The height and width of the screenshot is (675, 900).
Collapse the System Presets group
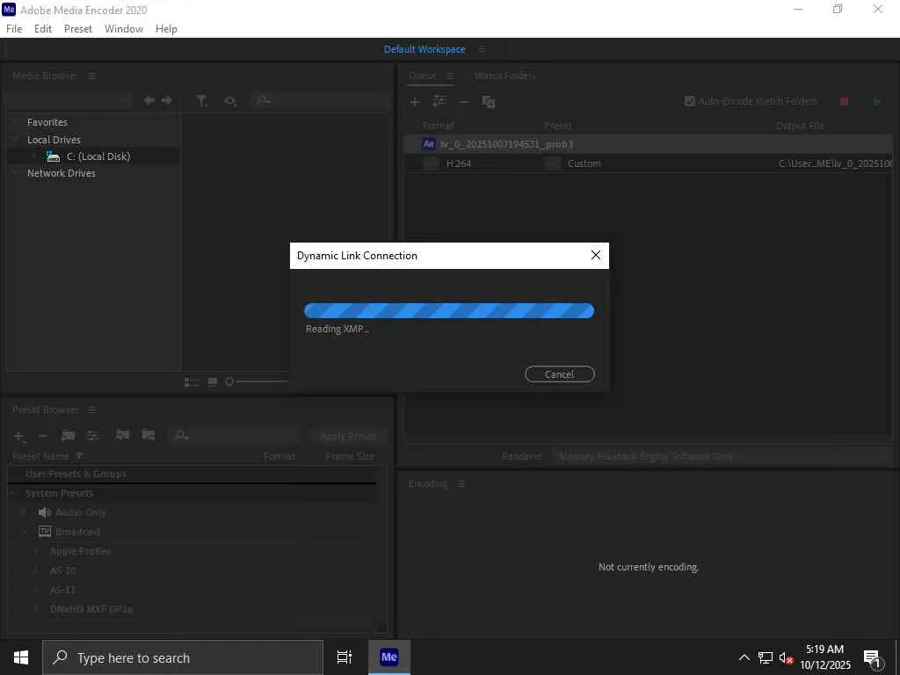pos(13,494)
